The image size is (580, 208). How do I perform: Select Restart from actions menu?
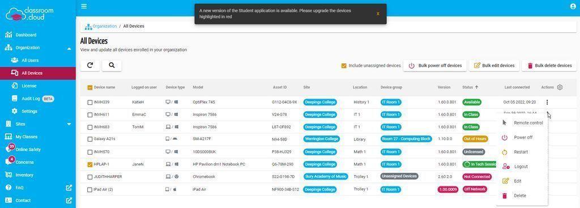[521, 152]
